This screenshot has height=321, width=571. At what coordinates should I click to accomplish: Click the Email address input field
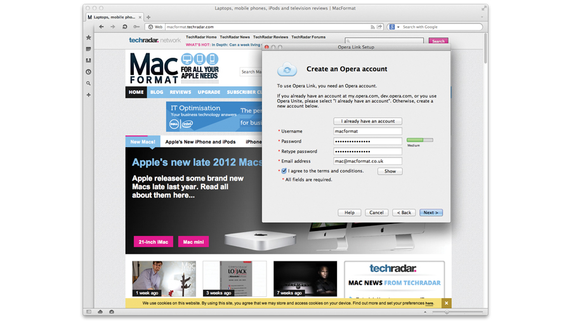point(368,161)
